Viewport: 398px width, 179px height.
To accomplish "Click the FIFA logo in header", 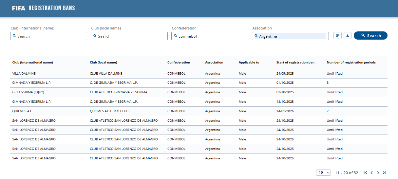I will click(18, 8).
